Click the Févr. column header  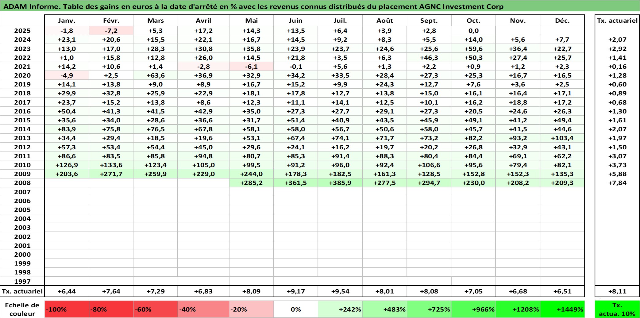[x=111, y=21]
